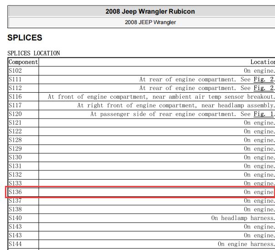The height and width of the screenshot is (250, 275).
Task: Open the Fig. 1 link in the S120 row
Action: click(264, 114)
